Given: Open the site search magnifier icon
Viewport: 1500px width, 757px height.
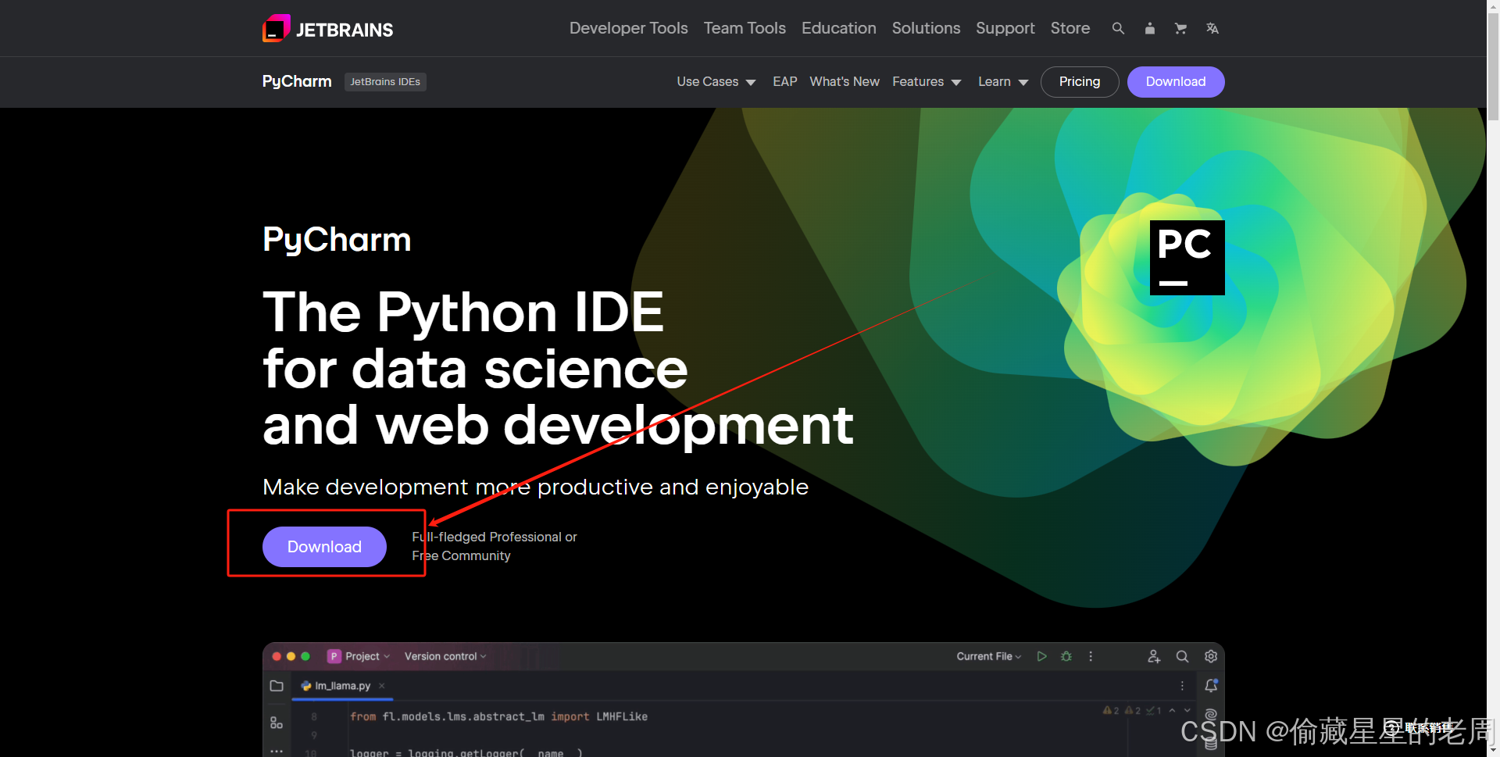Looking at the screenshot, I should (1118, 28).
